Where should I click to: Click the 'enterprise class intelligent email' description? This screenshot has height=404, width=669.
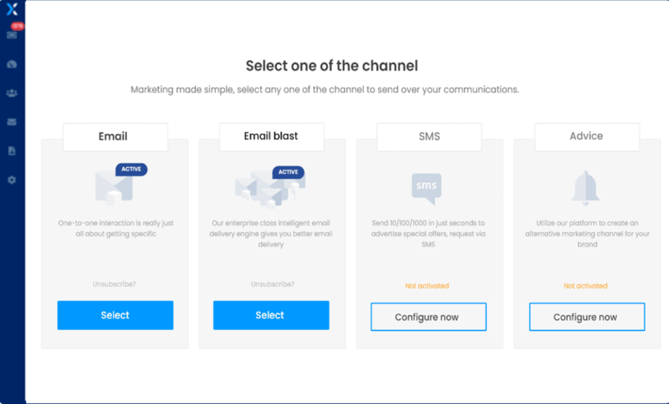pos(271,233)
